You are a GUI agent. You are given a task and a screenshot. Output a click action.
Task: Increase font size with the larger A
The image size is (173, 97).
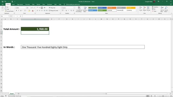pyautogui.click(x=32, y=8)
